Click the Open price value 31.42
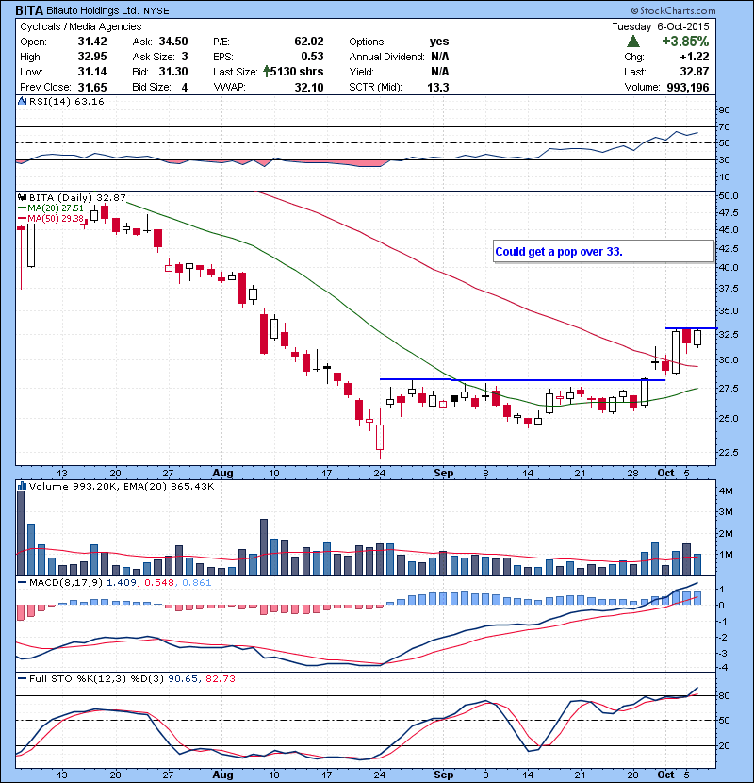754x783 pixels. pyautogui.click(x=92, y=42)
